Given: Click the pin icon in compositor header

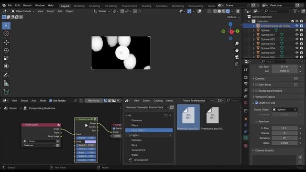Looking at the screenshot, I should [76, 101].
